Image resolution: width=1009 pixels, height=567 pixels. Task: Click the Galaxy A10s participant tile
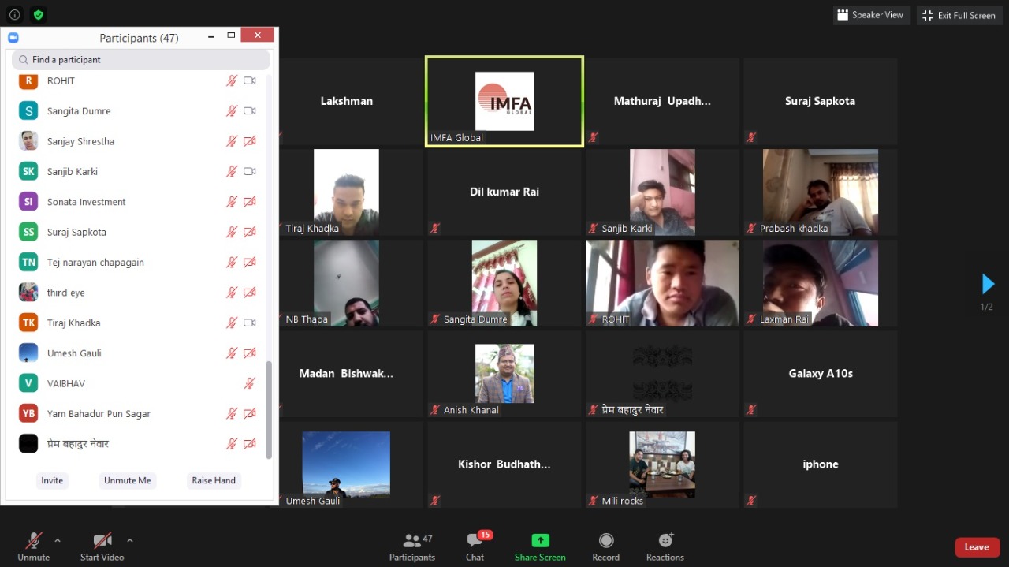coord(821,374)
